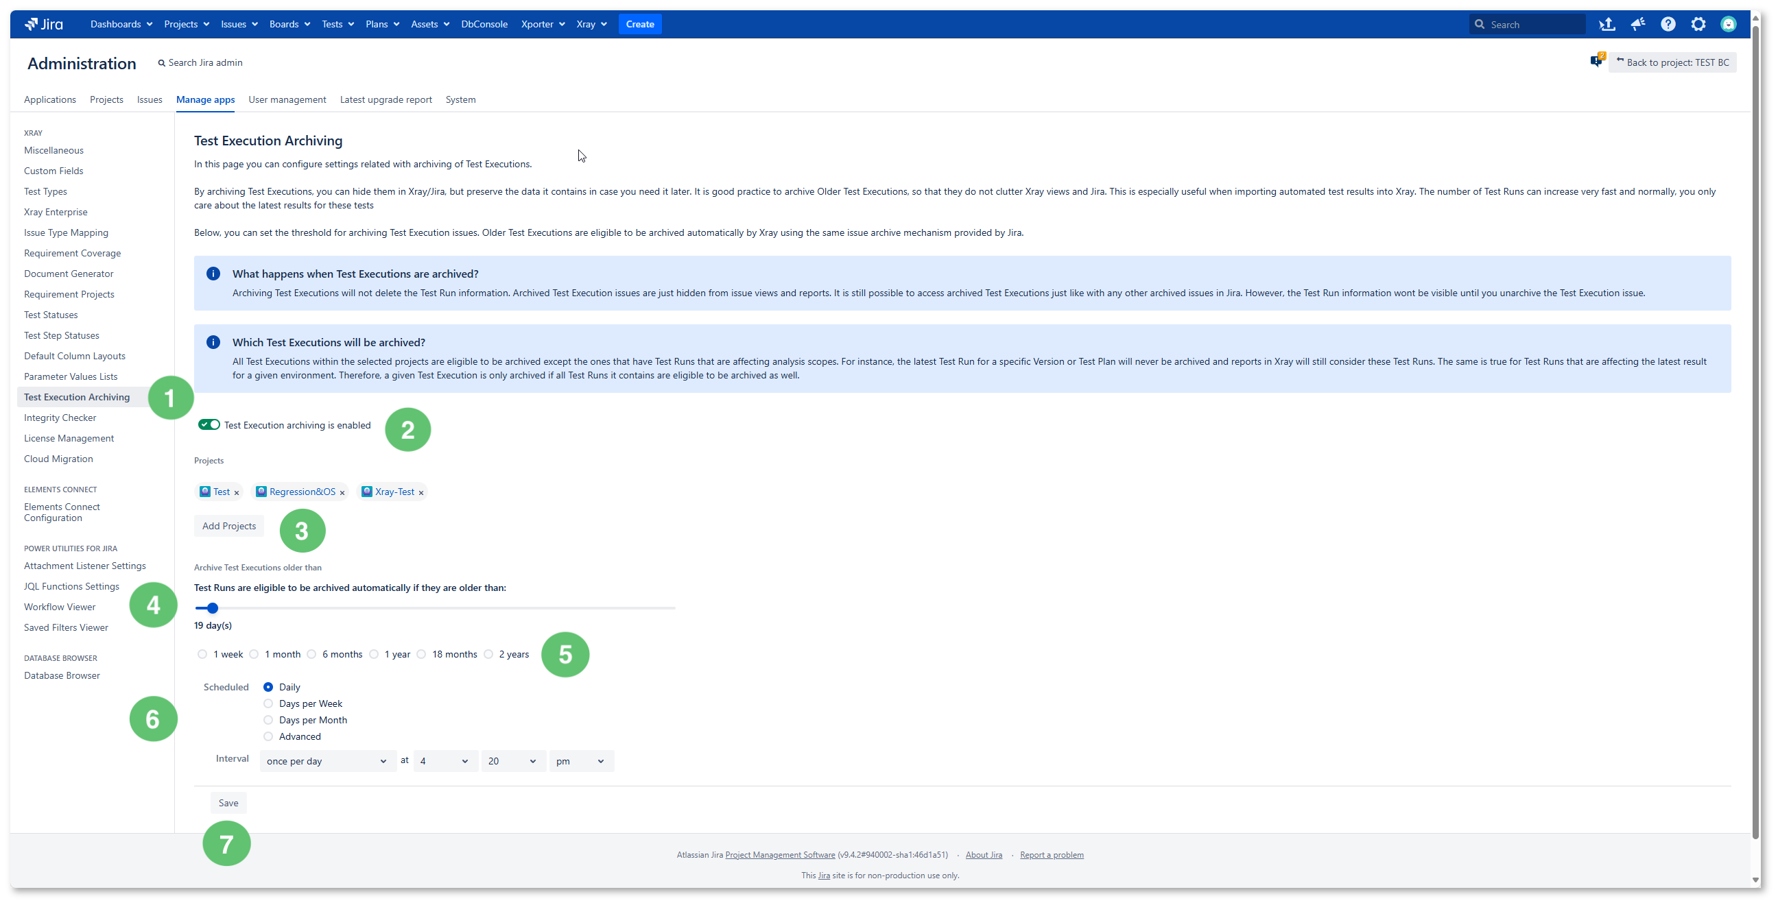Select Days per Month schedule option
Image resolution: width=1778 pixels, height=905 pixels.
click(268, 720)
